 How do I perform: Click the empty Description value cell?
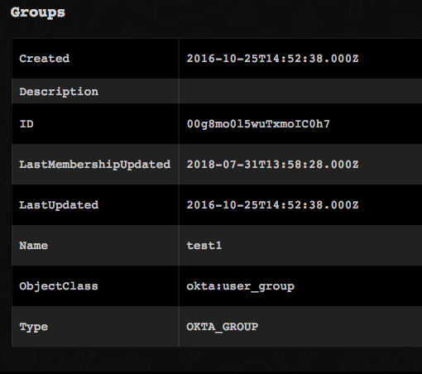coord(300,91)
